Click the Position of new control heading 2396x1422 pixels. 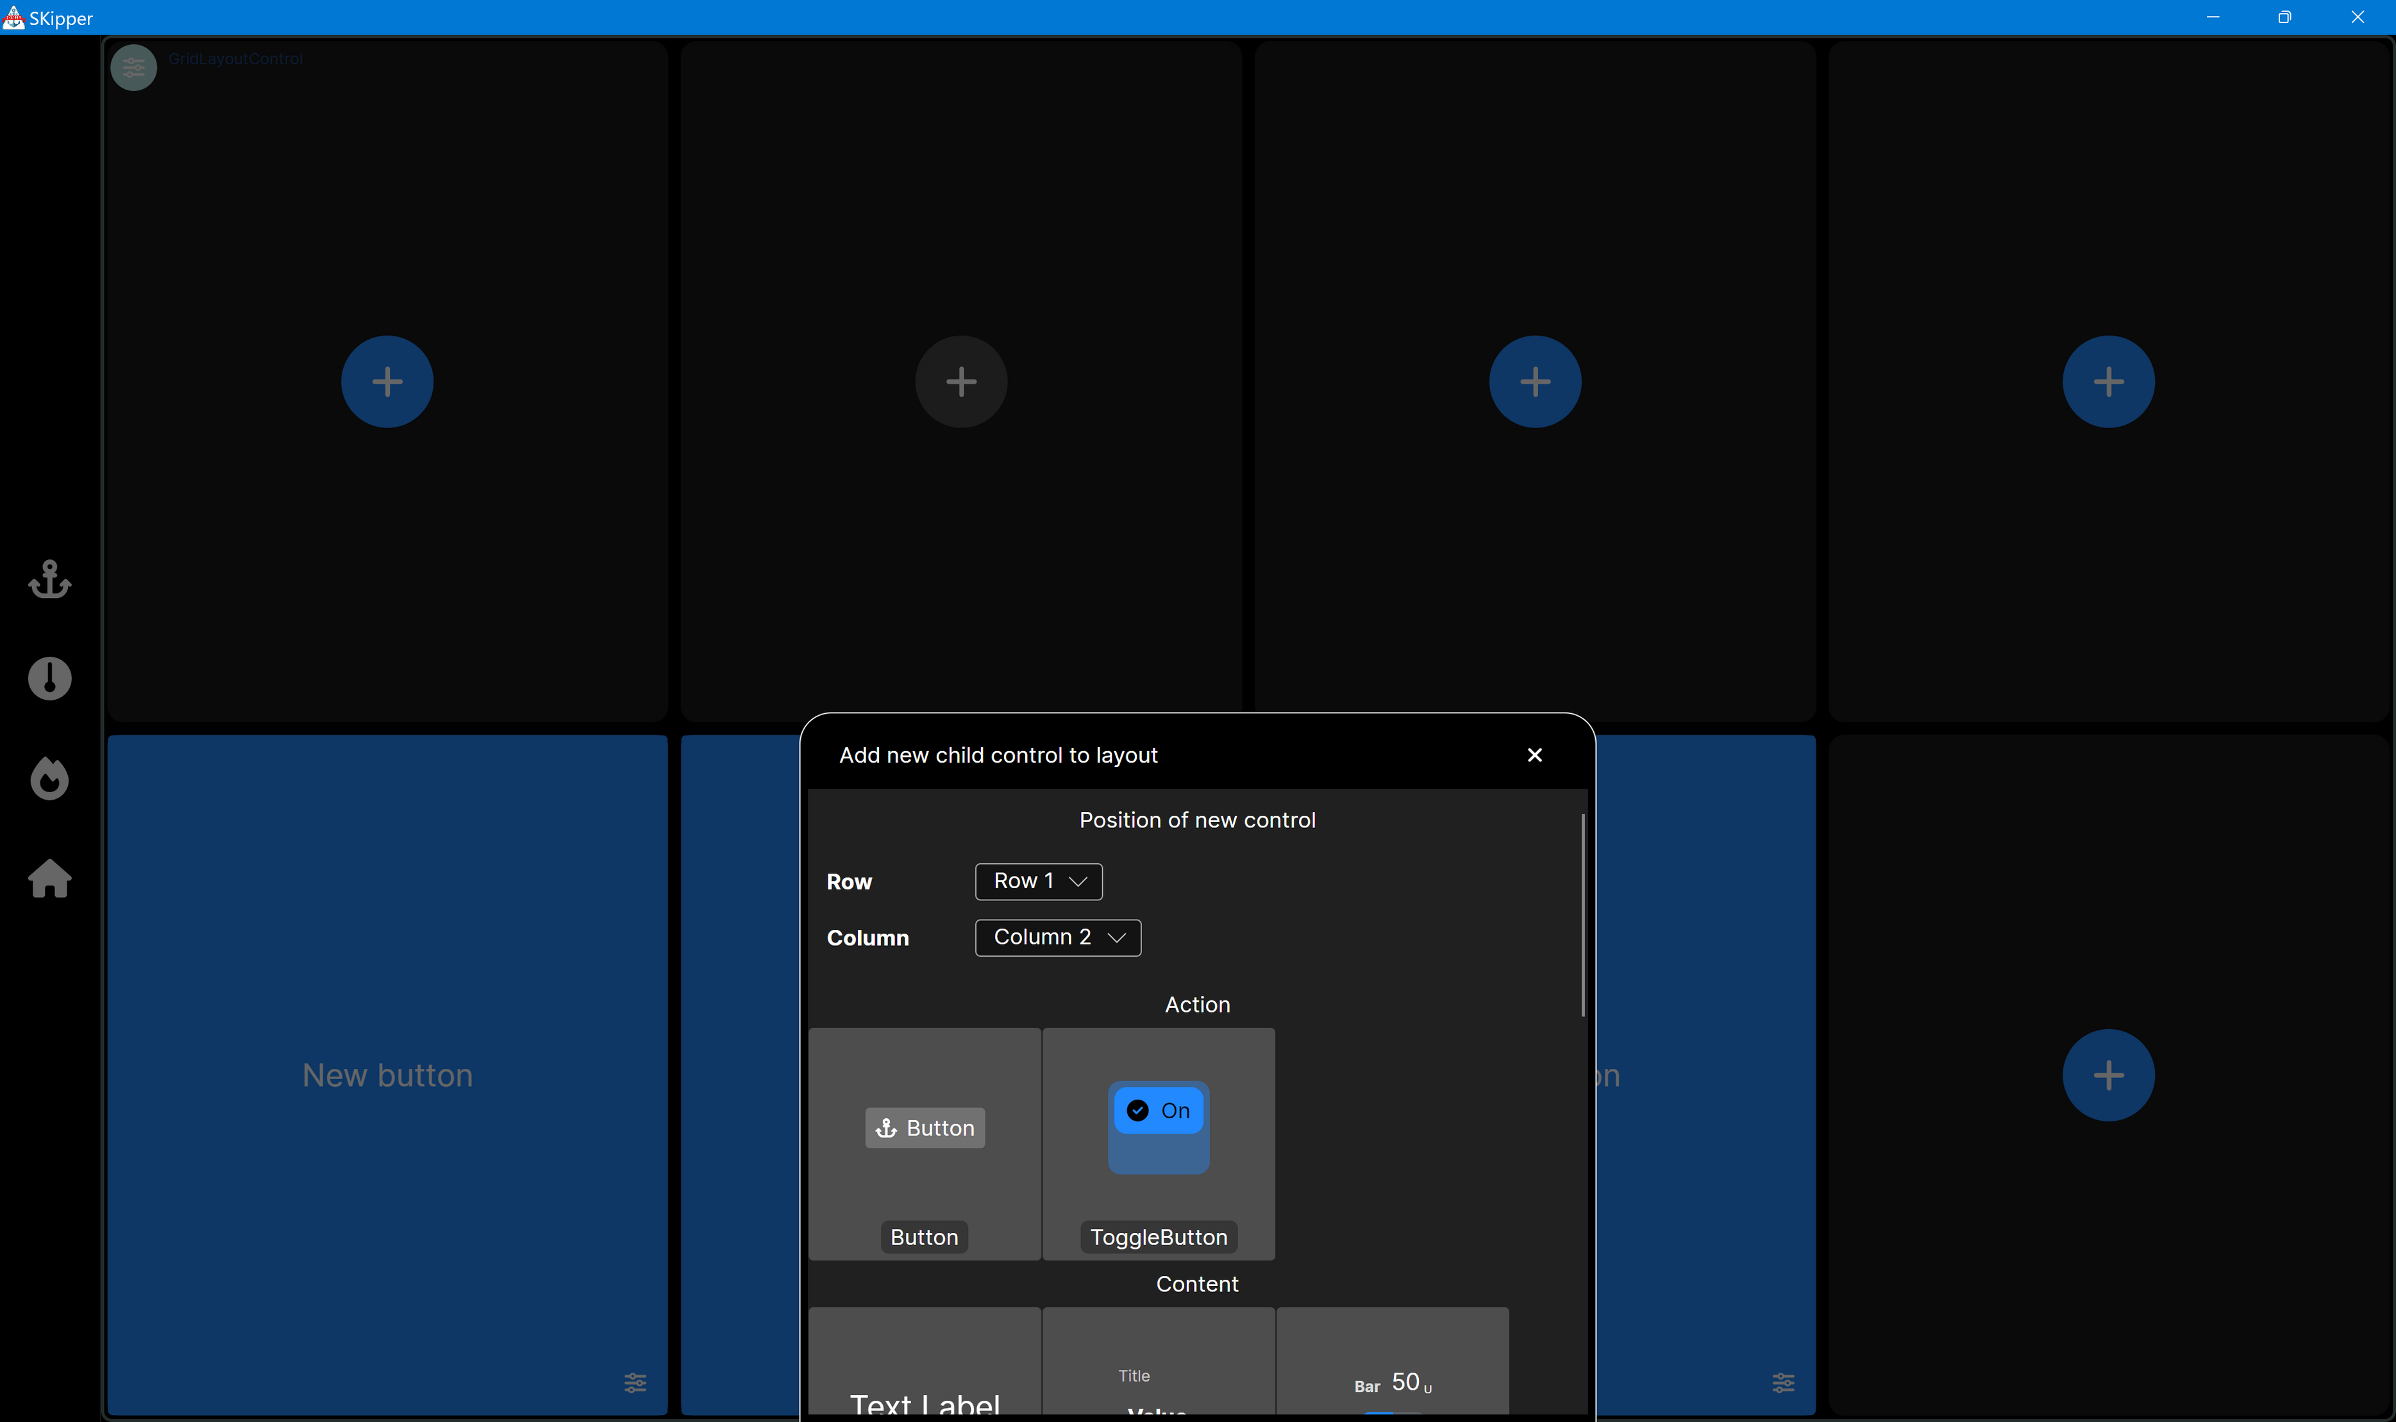(x=1197, y=820)
